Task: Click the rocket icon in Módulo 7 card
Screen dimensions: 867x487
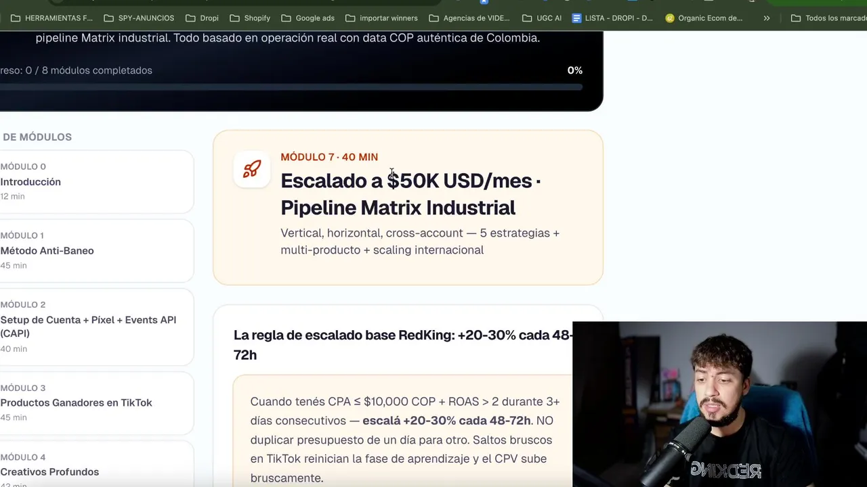Action: [x=252, y=169]
